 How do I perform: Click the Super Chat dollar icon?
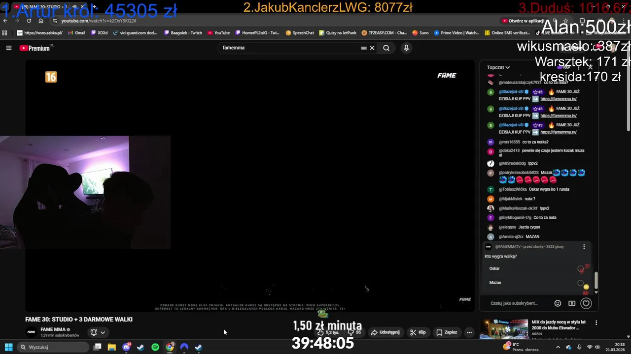[572, 303]
